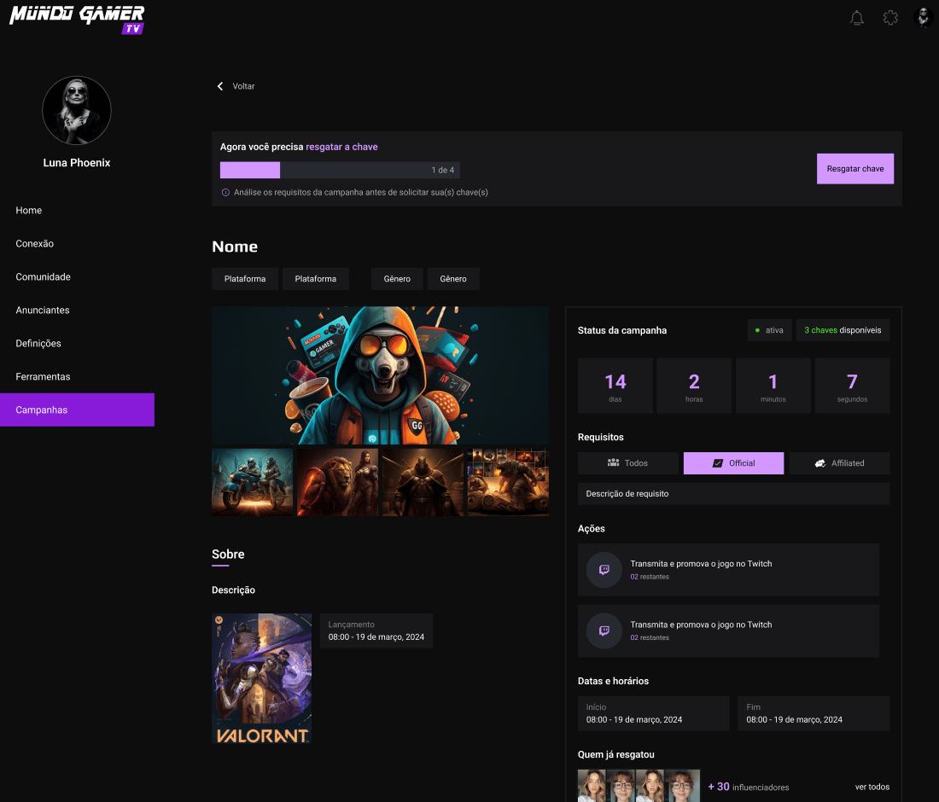Go to Comunidade in the sidebar
The height and width of the screenshot is (802, 939).
coord(43,276)
